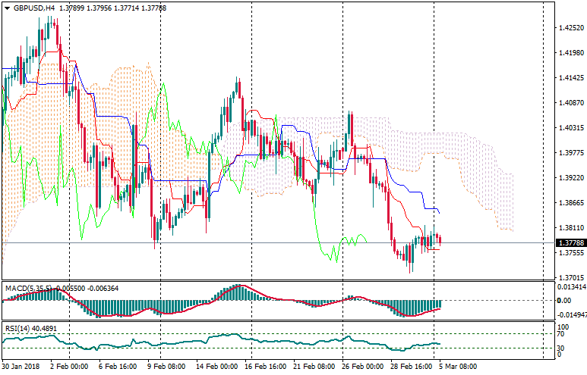Click the 1.39225 price axis label
This screenshot has height=375, width=587.
(570, 178)
